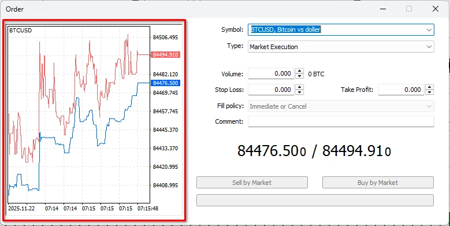This screenshot has height=226, width=450.
Task: Increase Stop Loss with up arrow
Action: 299,87
